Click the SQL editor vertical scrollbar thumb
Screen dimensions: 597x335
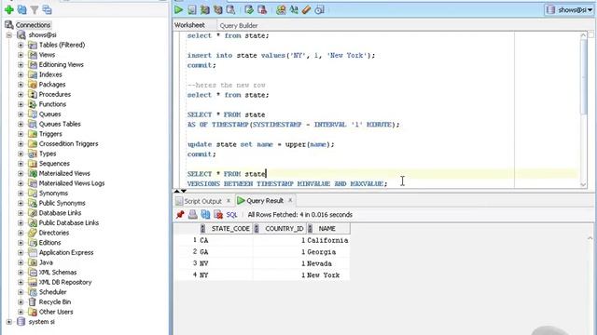click(583, 76)
